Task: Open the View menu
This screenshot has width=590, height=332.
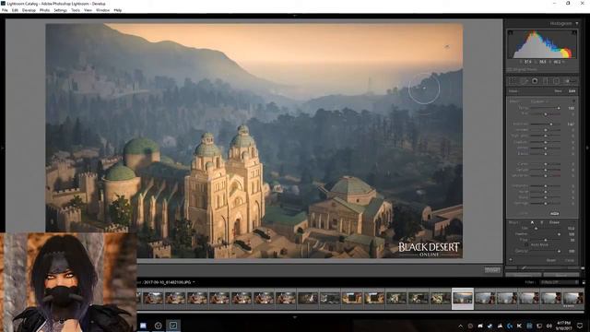Action: click(88, 10)
